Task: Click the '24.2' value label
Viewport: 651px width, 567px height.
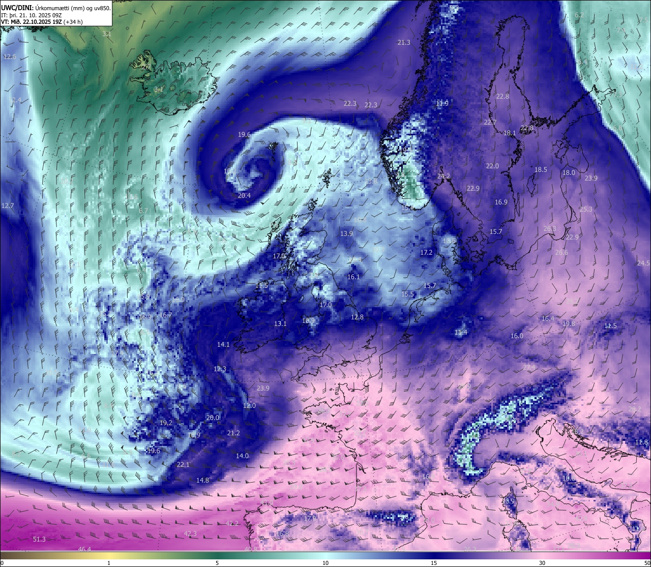Action: (x=443, y=176)
